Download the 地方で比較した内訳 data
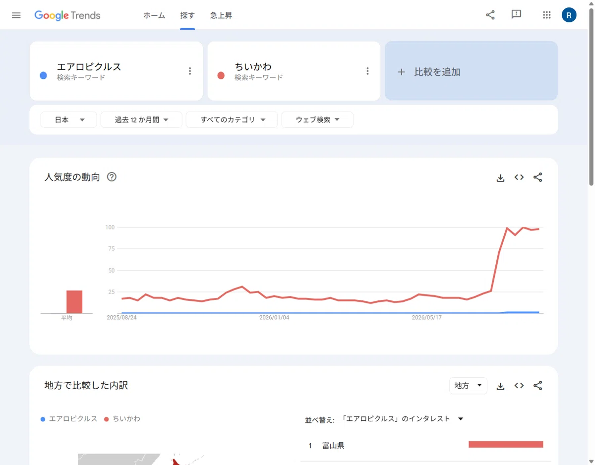The image size is (595, 465). pos(500,386)
